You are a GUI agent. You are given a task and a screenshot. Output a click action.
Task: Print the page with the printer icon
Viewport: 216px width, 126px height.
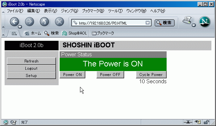coord(187,20)
